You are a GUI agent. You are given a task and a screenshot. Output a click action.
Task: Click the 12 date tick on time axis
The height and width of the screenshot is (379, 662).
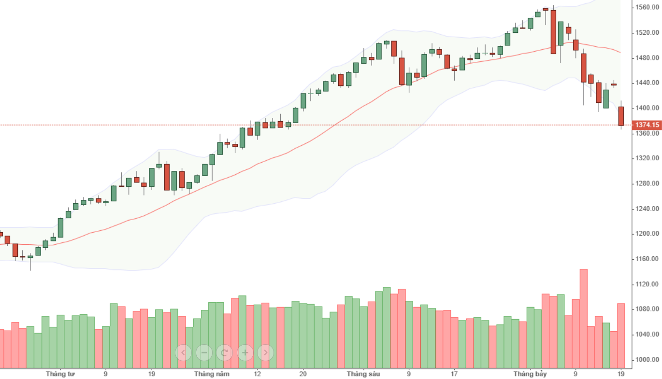[x=257, y=374]
